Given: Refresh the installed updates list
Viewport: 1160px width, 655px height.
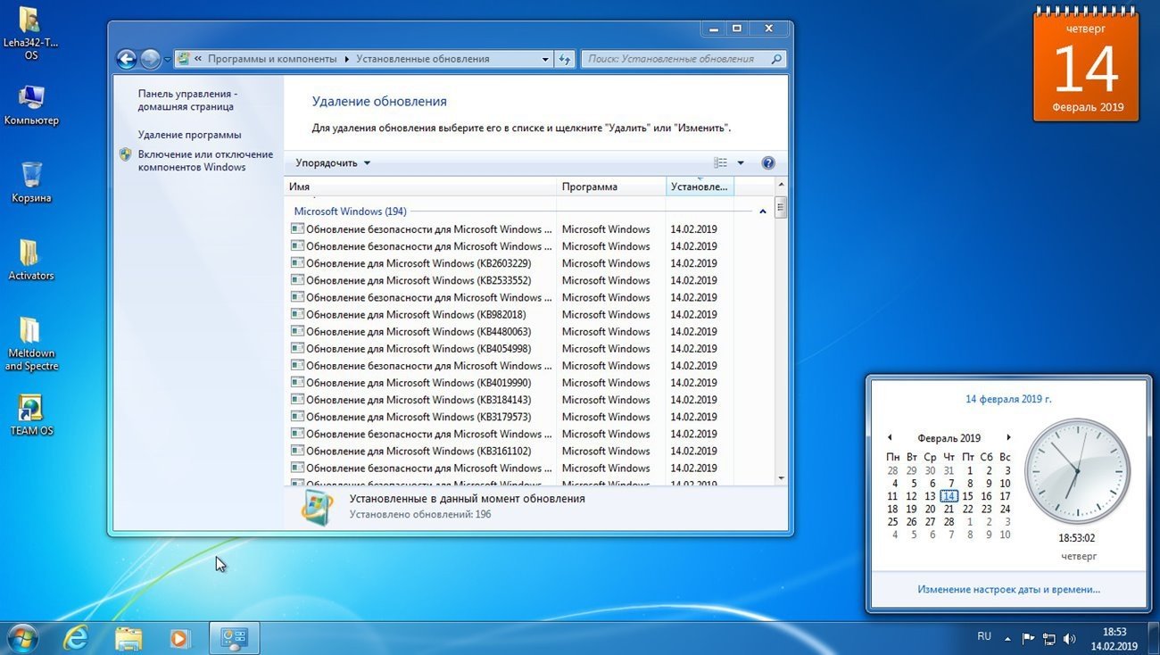Looking at the screenshot, I should pyautogui.click(x=565, y=59).
